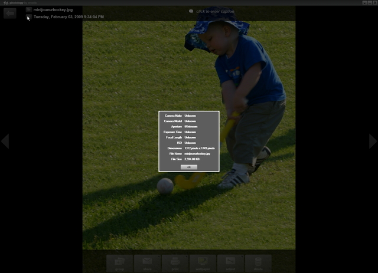378x273 pixels.
Task: Click to enter caption field
Action: coord(215,11)
